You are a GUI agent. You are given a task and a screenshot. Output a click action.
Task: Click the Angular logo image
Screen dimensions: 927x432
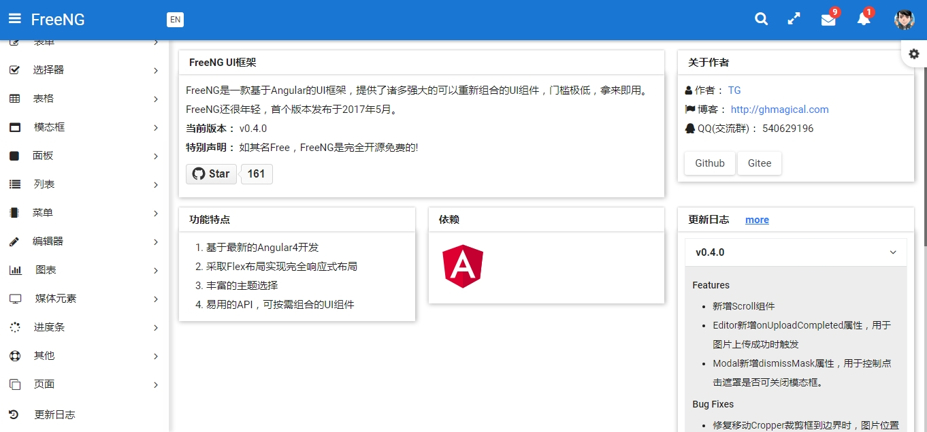tap(463, 266)
